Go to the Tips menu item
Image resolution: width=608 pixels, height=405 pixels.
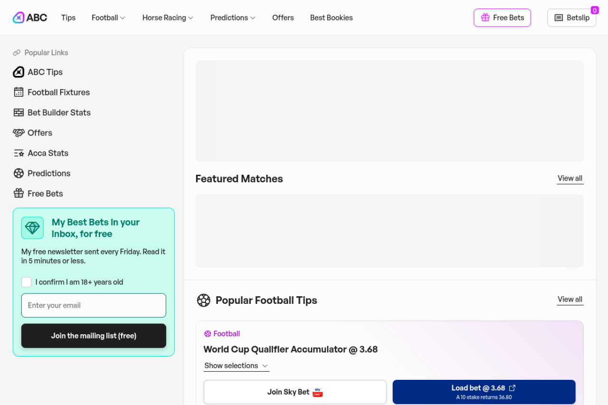(68, 18)
